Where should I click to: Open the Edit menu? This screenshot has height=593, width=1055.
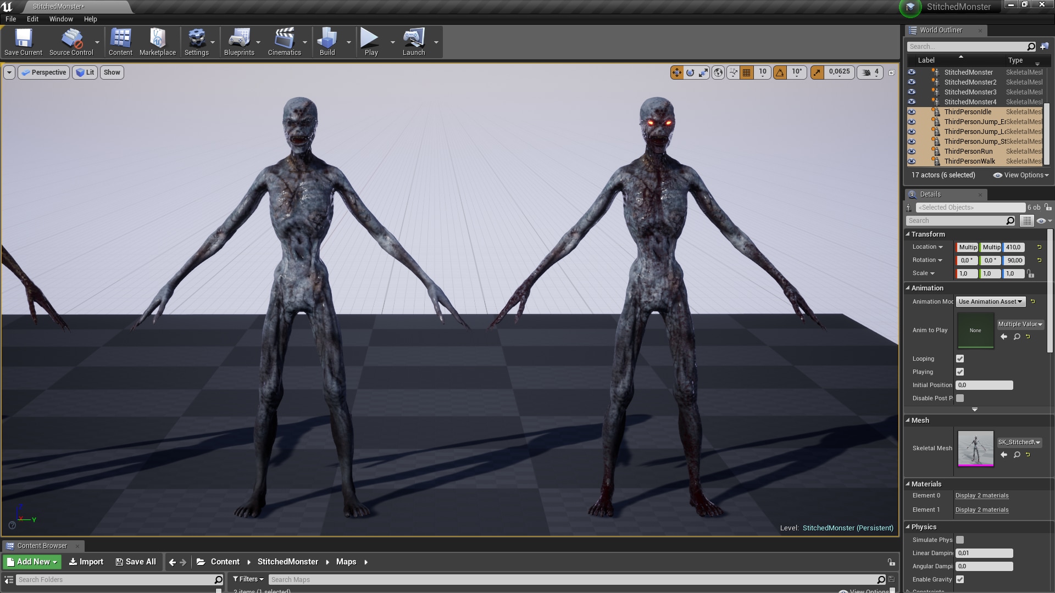[x=32, y=19]
